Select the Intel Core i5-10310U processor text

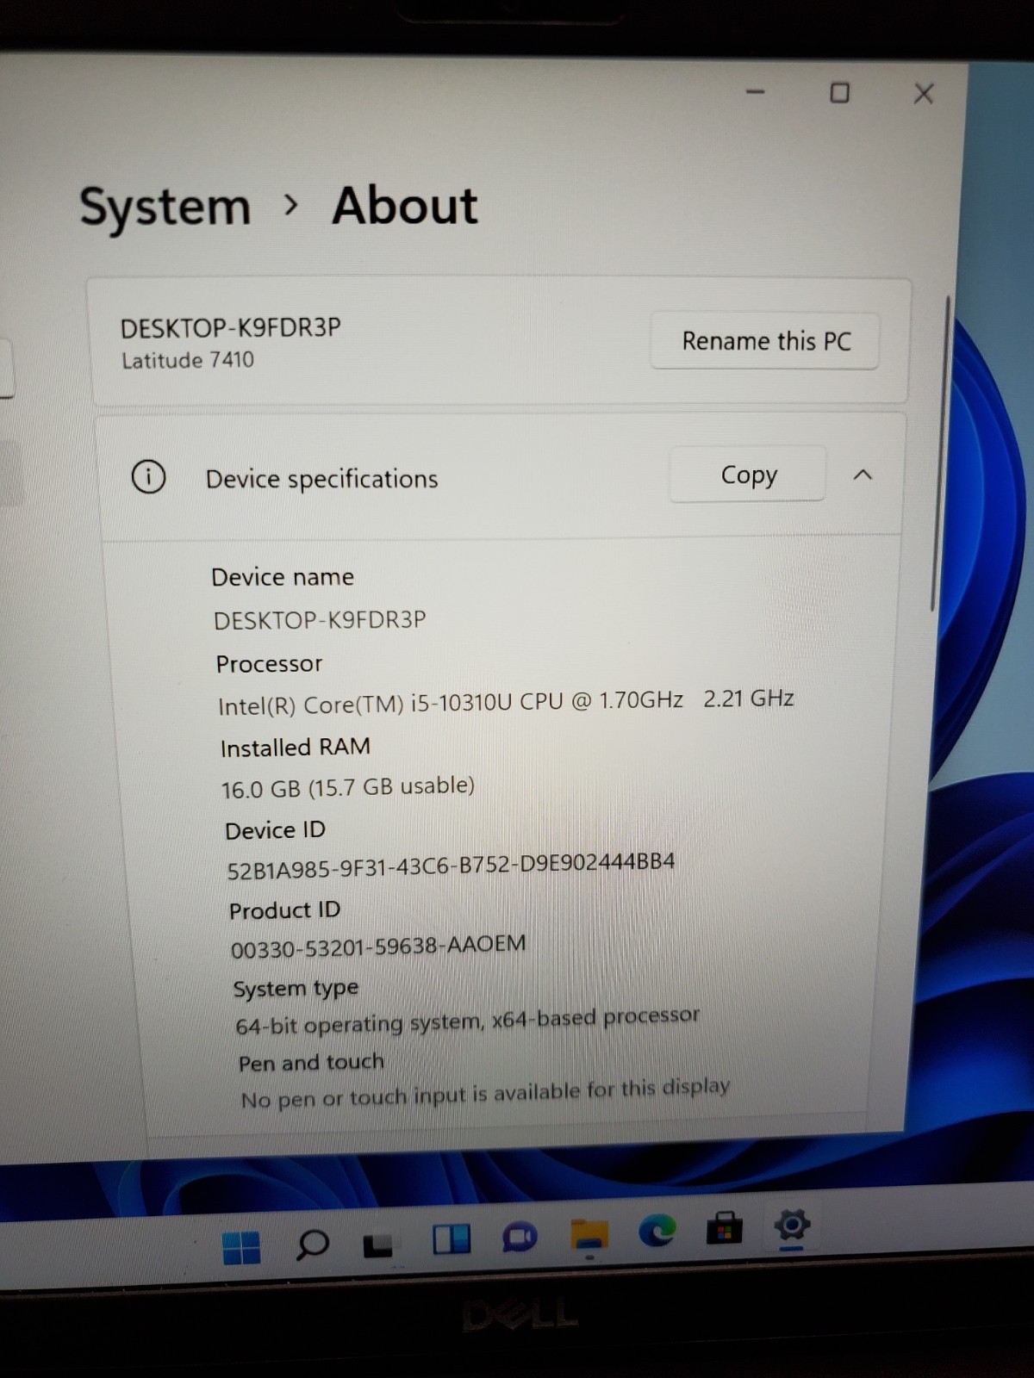[x=506, y=702]
